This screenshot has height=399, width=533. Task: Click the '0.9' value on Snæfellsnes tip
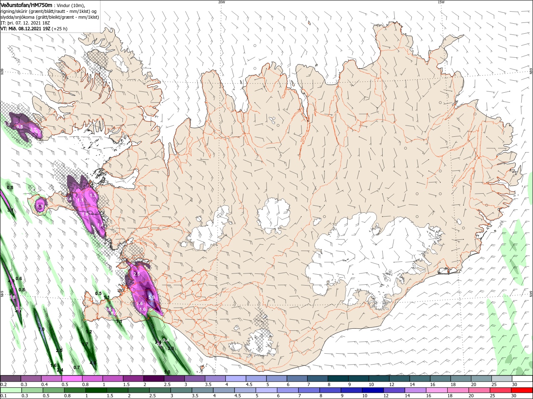[41, 206]
